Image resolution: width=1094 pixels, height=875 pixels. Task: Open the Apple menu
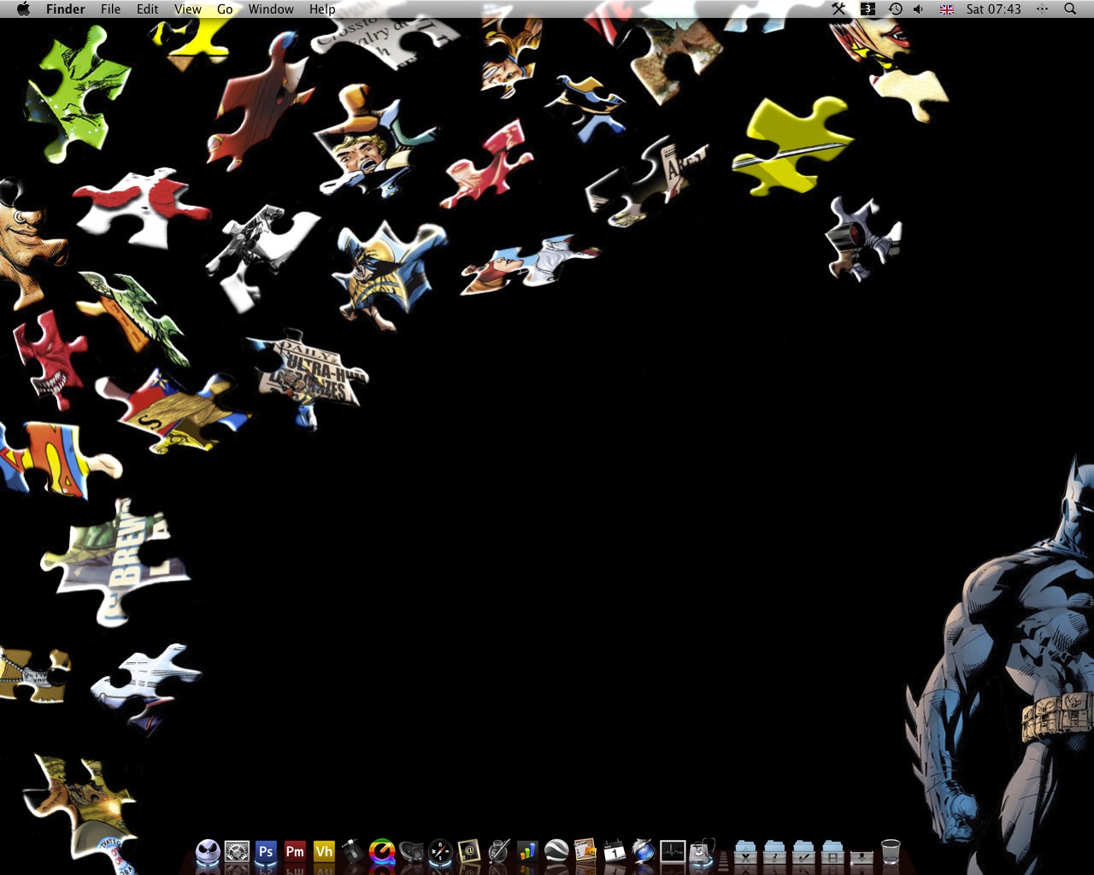click(x=23, y=9)
